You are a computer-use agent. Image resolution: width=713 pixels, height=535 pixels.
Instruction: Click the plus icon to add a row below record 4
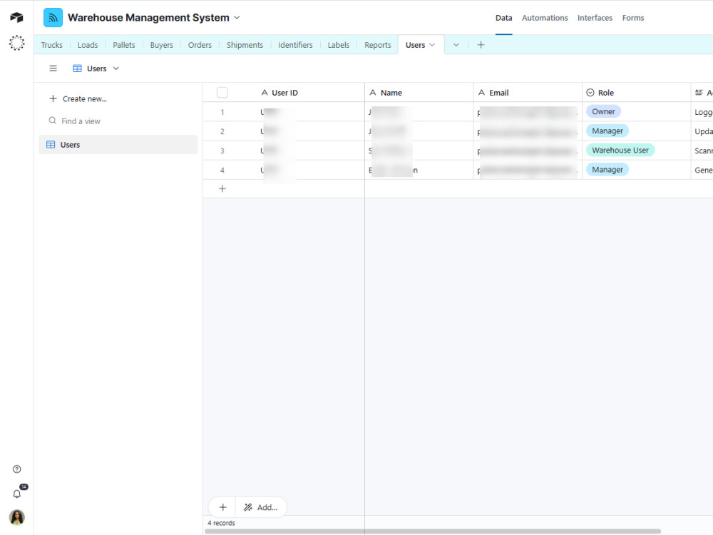[222, 188]
